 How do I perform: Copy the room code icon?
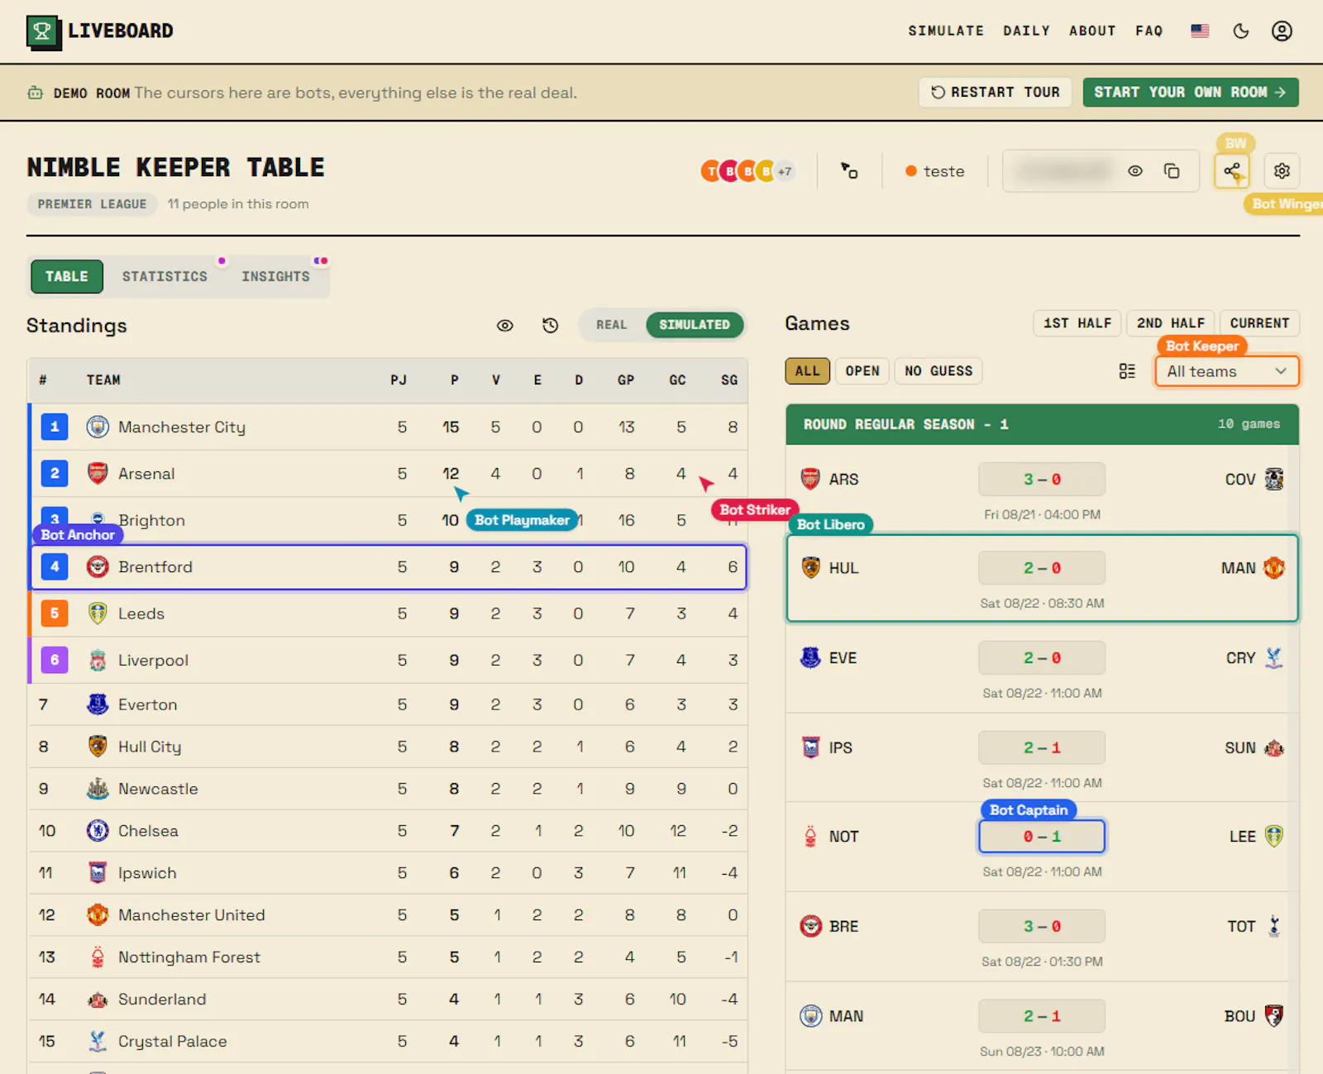click(1172, 171)
